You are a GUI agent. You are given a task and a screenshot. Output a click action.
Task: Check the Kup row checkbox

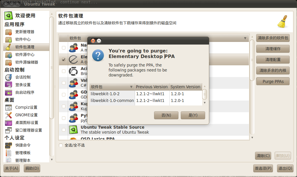pos(64,106)
